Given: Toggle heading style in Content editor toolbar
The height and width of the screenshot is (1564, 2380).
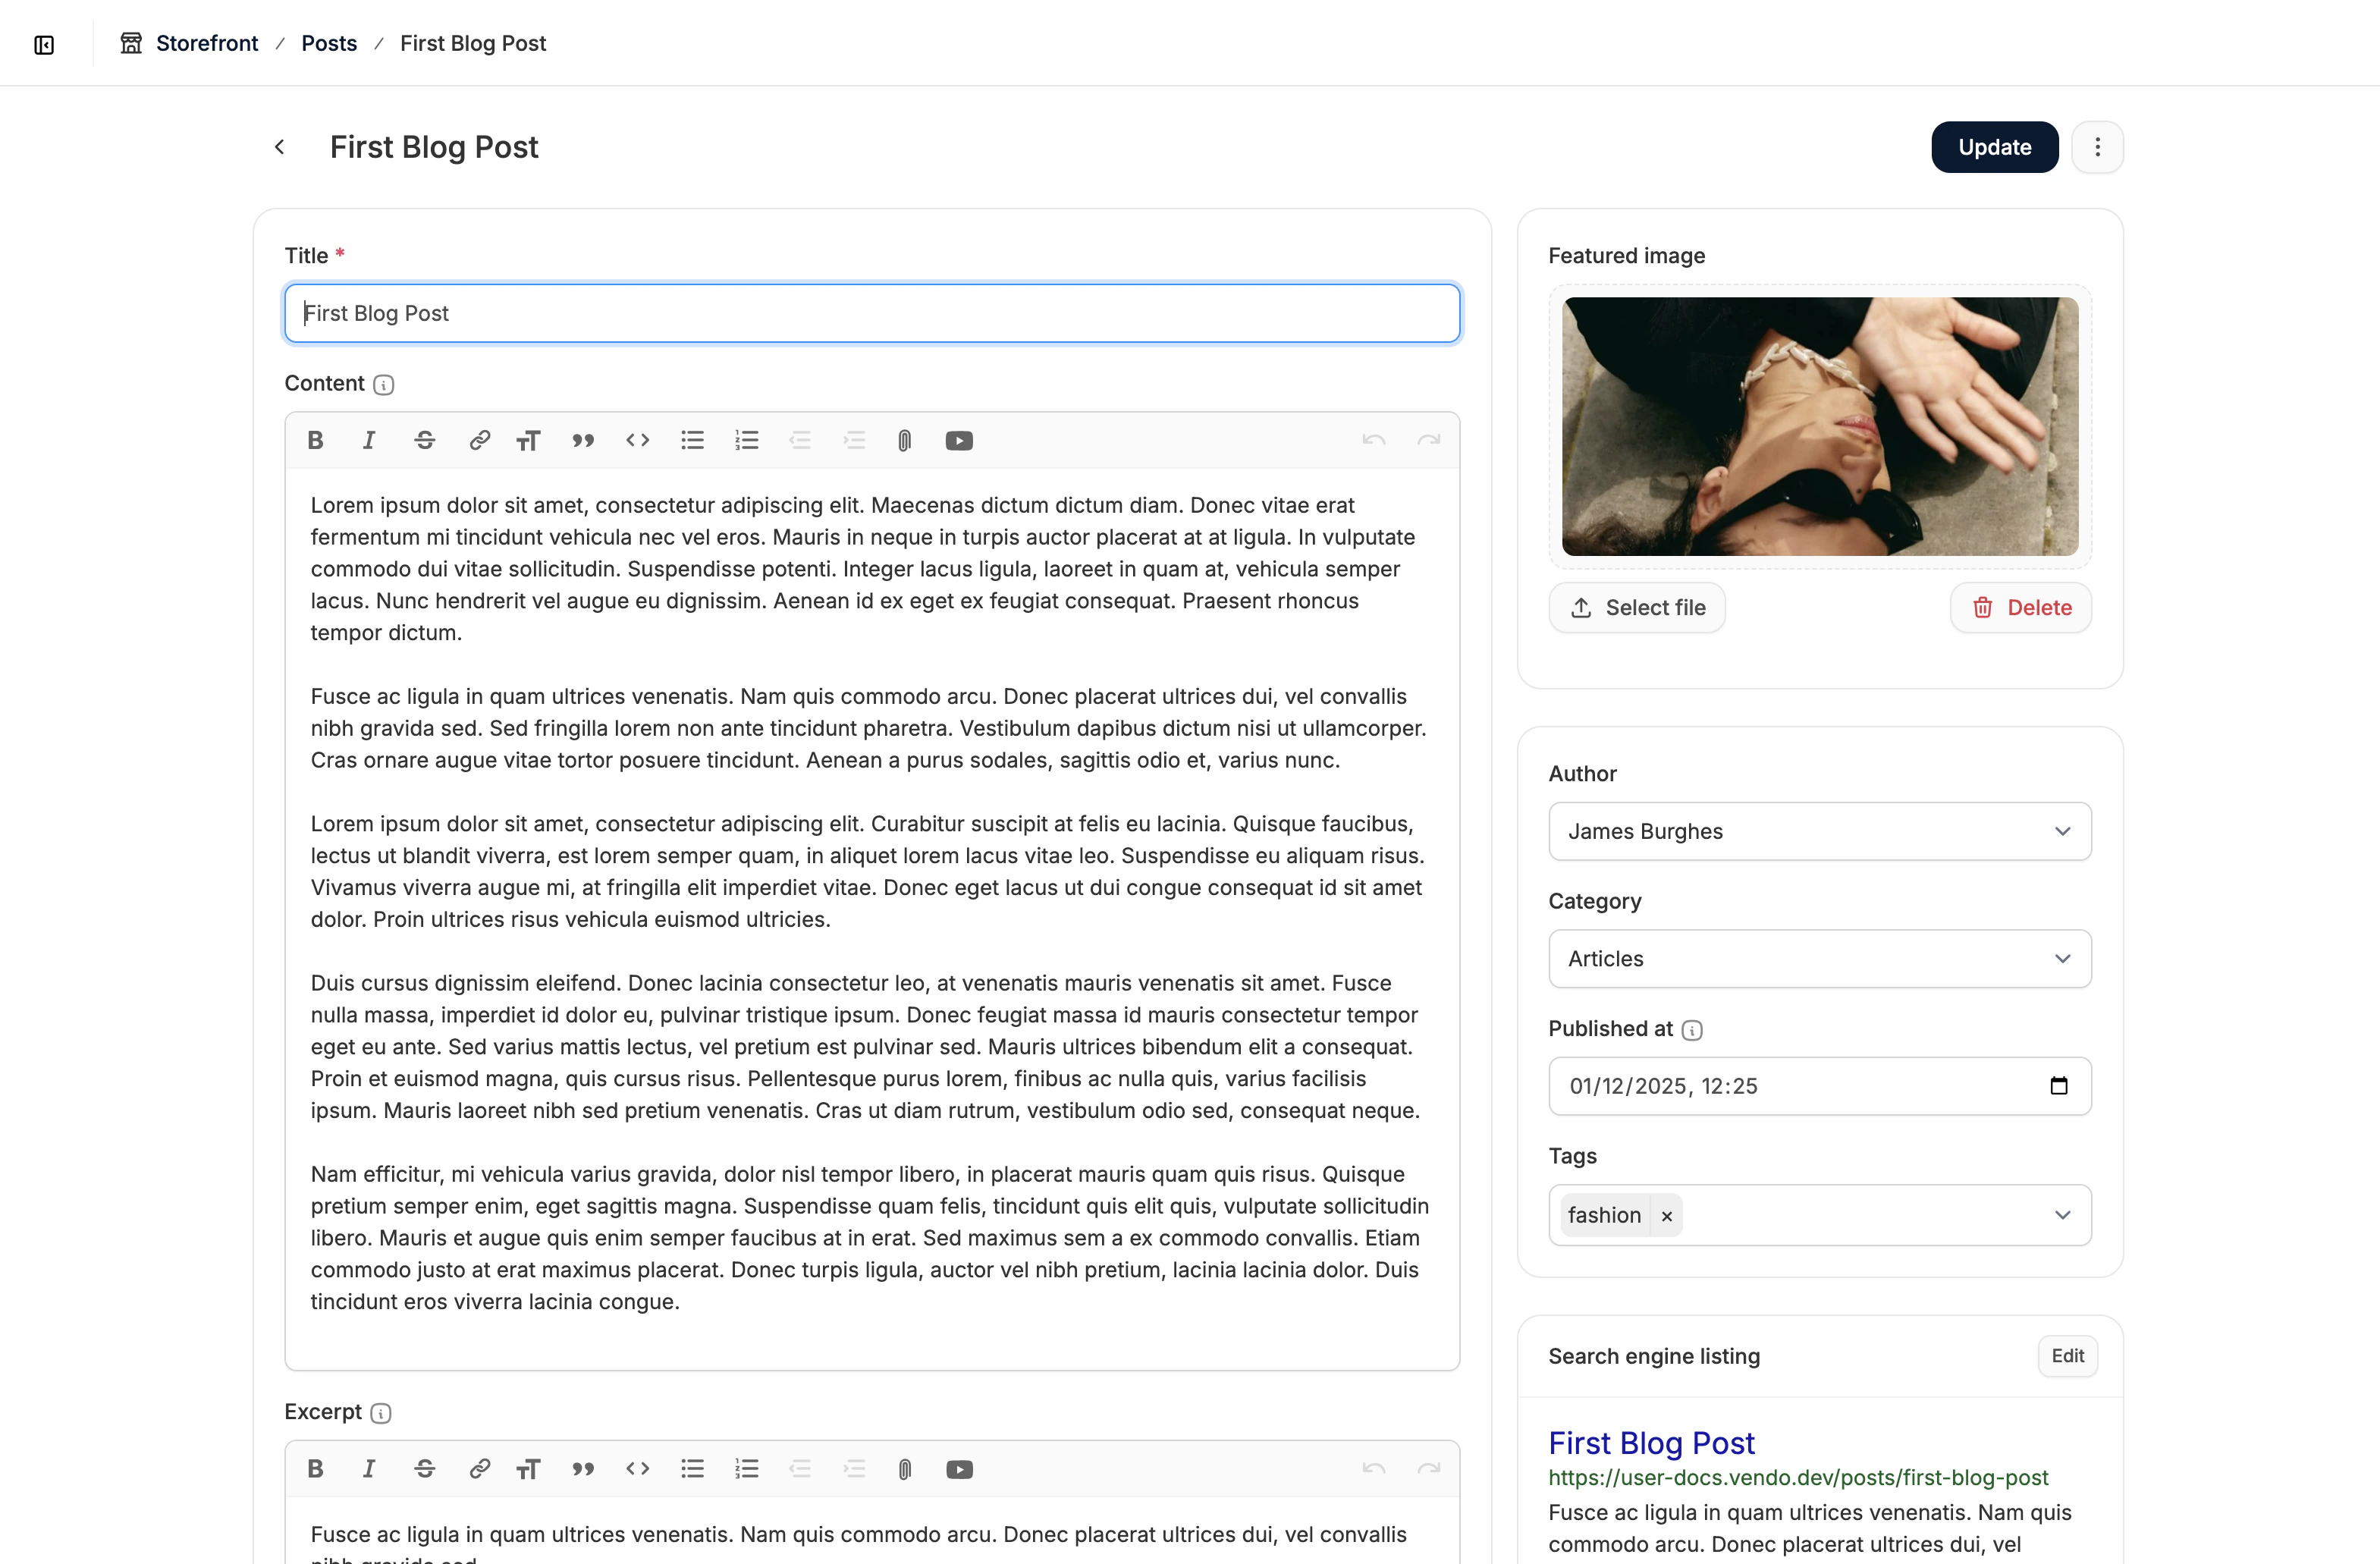Looking at the screenshot, I should click(528, 440).
